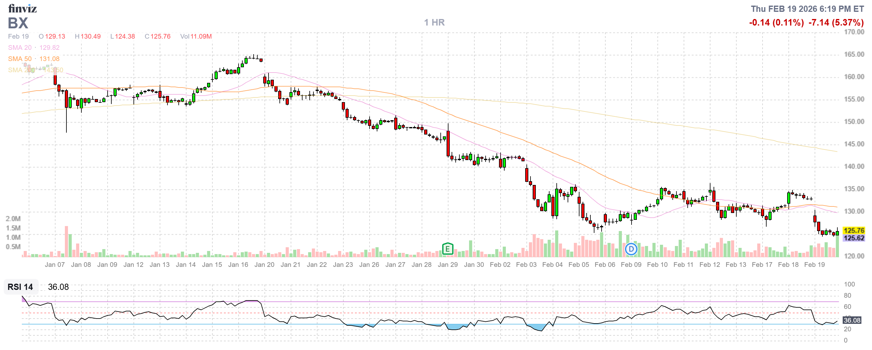Click the Feb 09 date axis label

coord(631,265)
